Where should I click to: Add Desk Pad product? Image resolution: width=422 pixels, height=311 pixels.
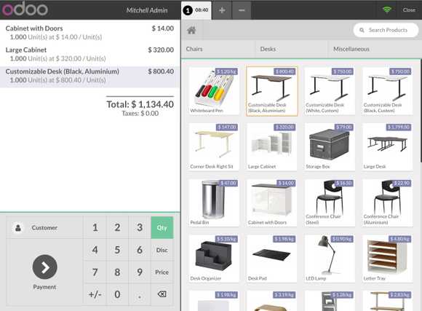pyautogui.click(x=272, y=259)
